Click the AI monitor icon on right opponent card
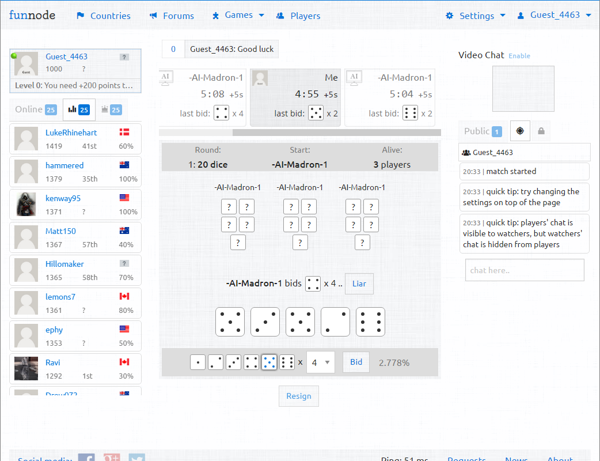 click(x=354, y=78)
